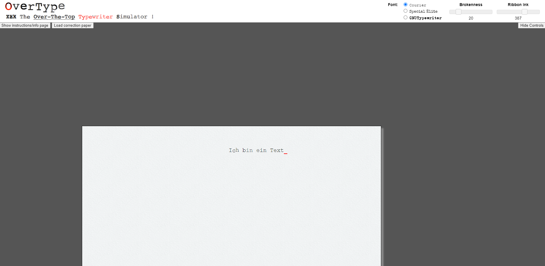Click the Ribbon Ink value 387
The width and height of the screenshot is (545, 266).
[x=518, y=18]
